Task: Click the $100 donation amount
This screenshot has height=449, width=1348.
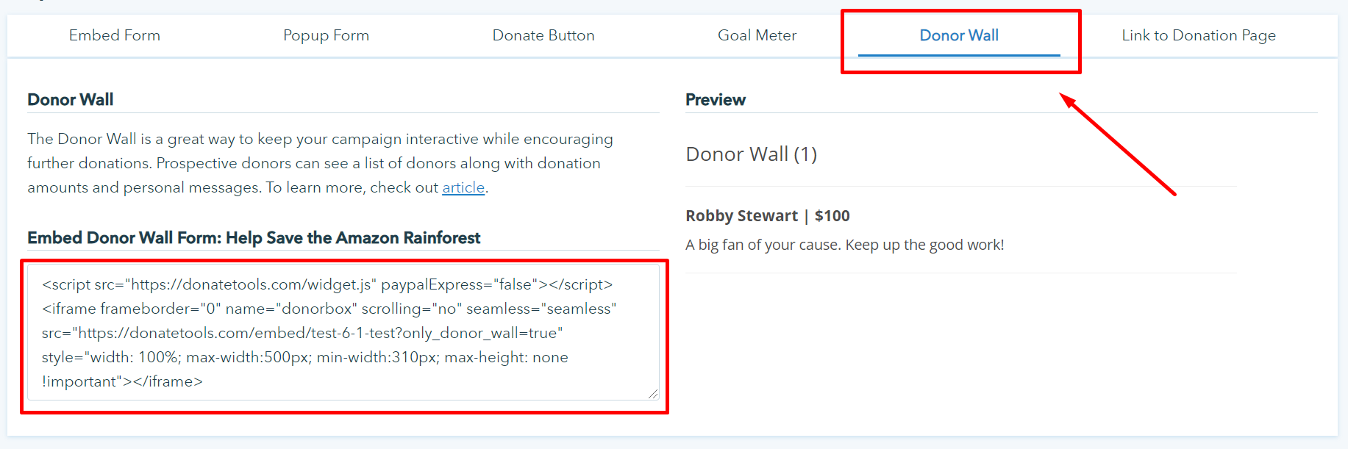Action: pos(832,215)
